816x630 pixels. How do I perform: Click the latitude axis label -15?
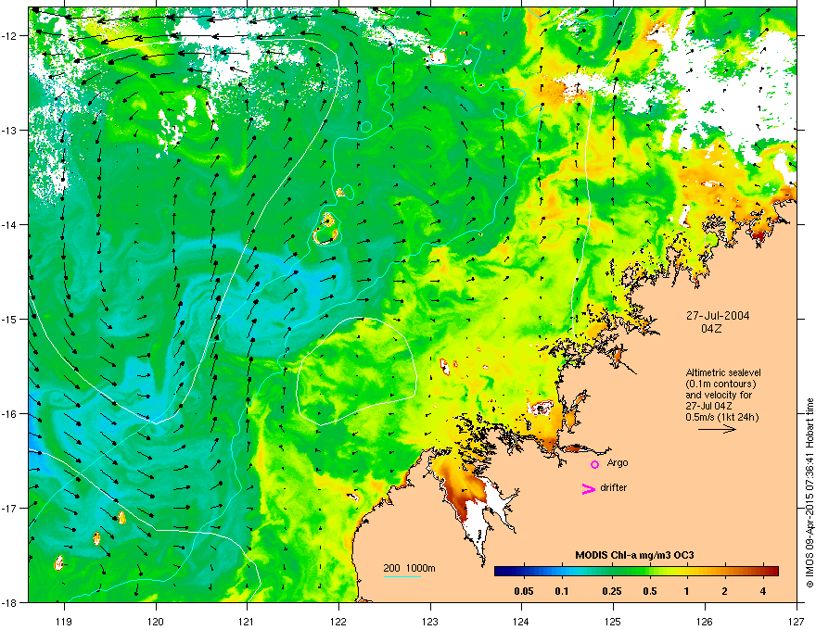(x=10, y=319)
